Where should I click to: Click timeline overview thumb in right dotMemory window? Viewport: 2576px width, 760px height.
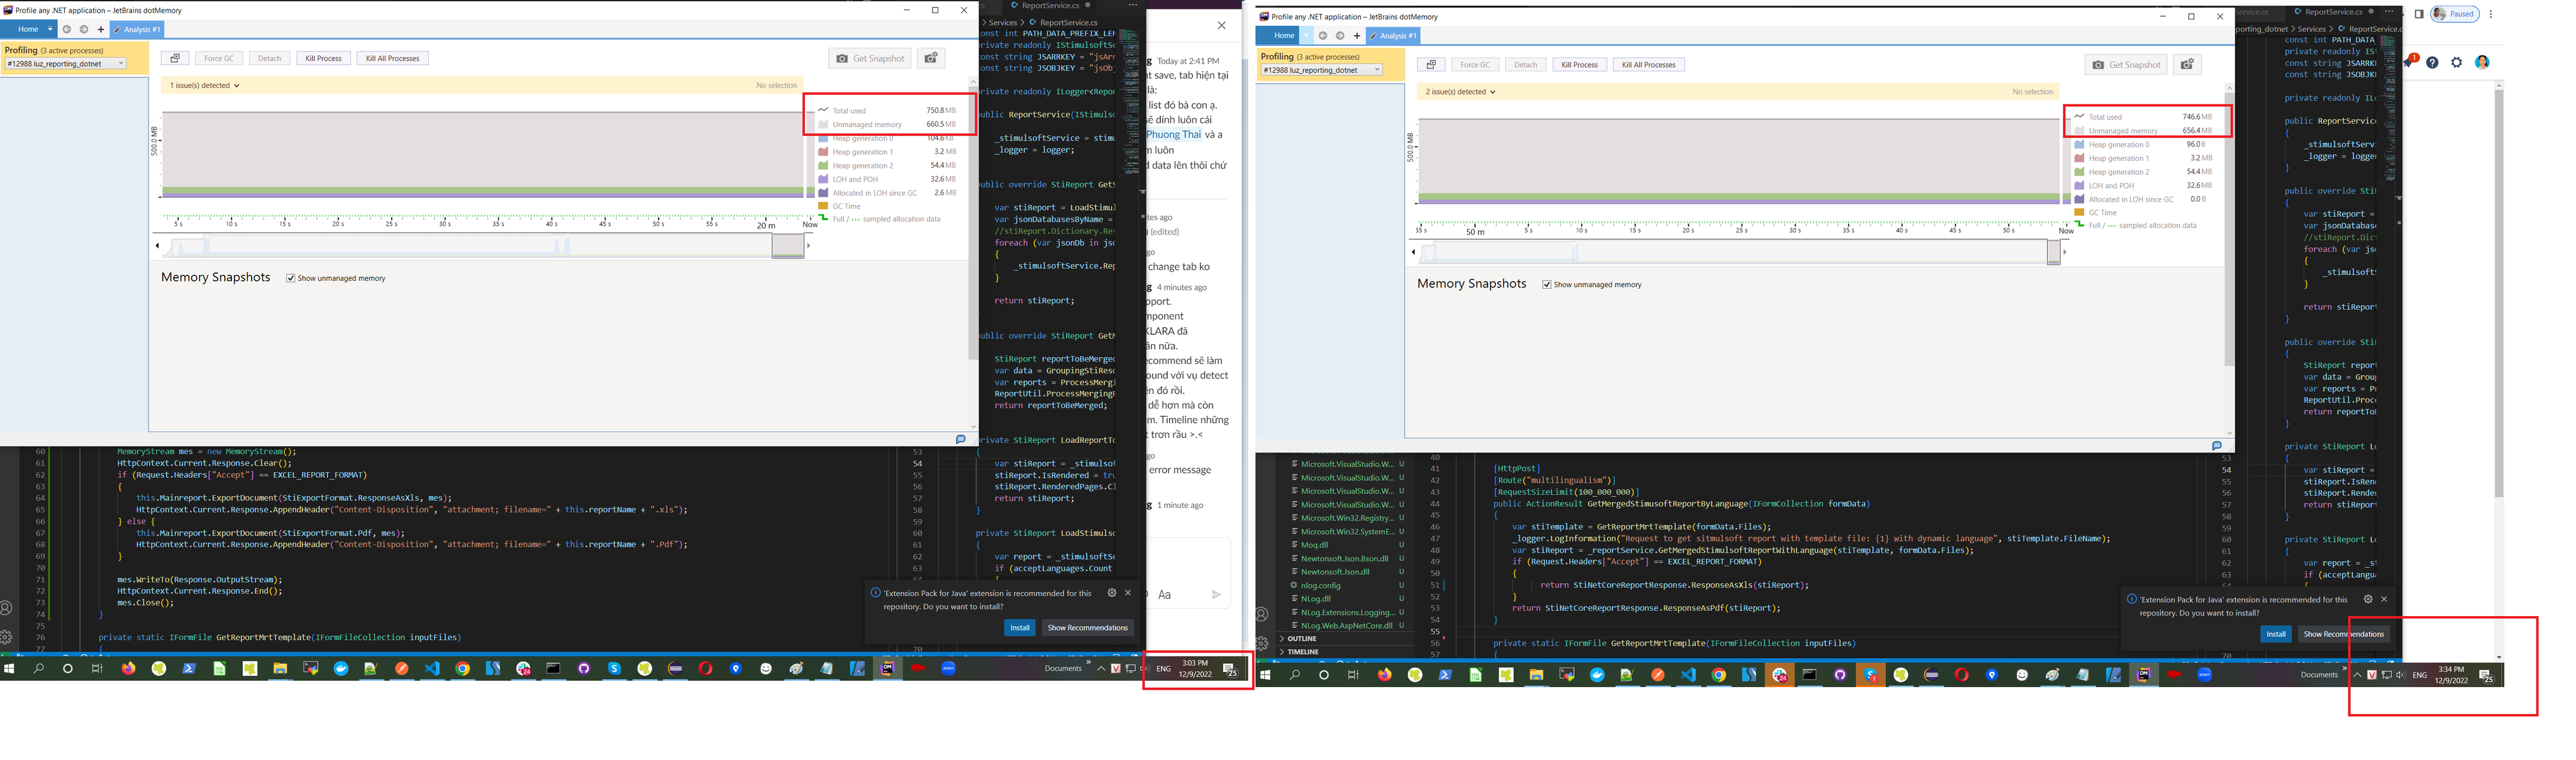[2053, 253]
